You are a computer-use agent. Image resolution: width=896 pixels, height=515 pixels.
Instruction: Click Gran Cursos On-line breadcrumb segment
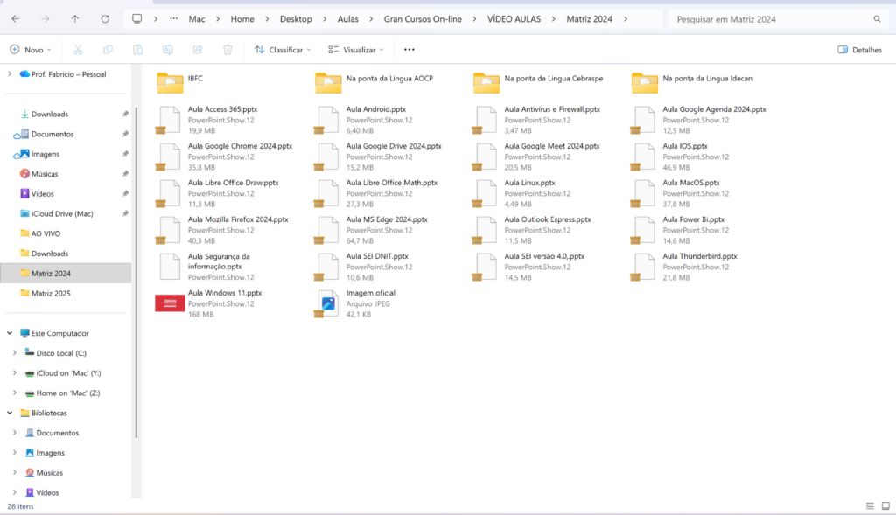(x=423, y=19)
